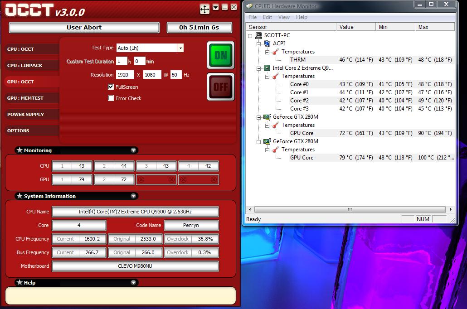The height and width of the screenshot is (309, 467).
Task: Collapse the Monitoring section arrow
Action: (x=133, y=150)
